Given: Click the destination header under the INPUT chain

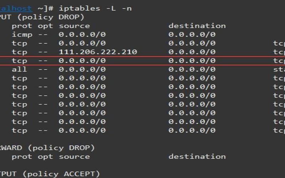Looking at the screenshot, I should (x=197, y=26).
